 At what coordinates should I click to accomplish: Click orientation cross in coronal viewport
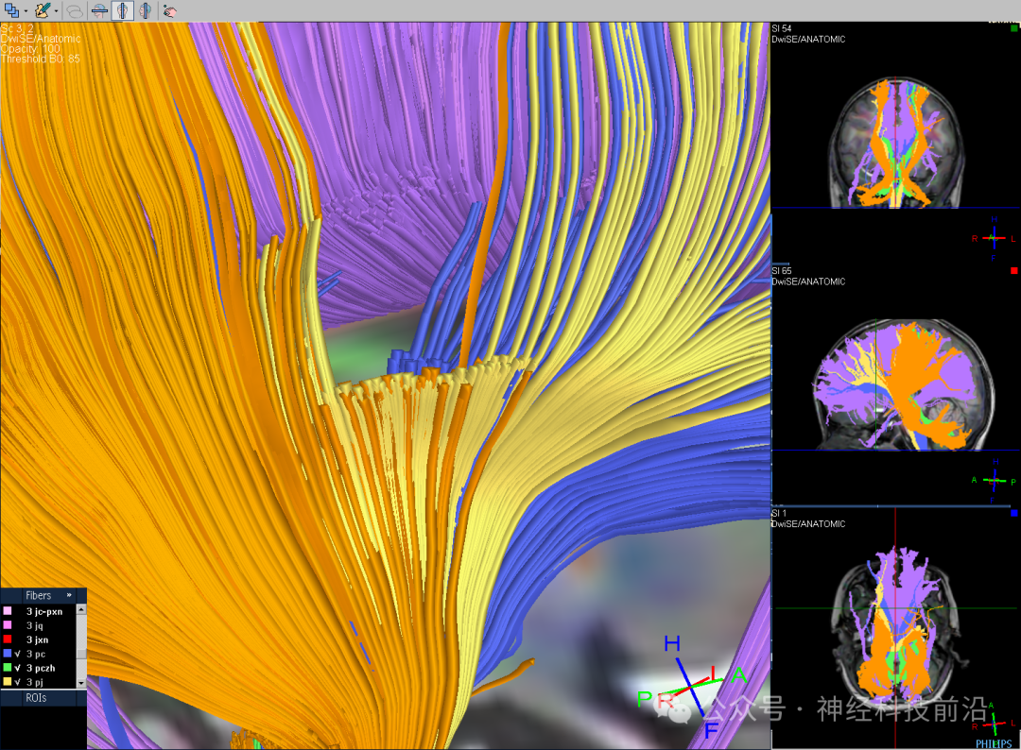[x=994, y=238]
